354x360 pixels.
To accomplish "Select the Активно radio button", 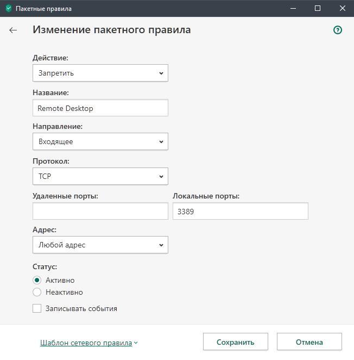I will [37, 280].
